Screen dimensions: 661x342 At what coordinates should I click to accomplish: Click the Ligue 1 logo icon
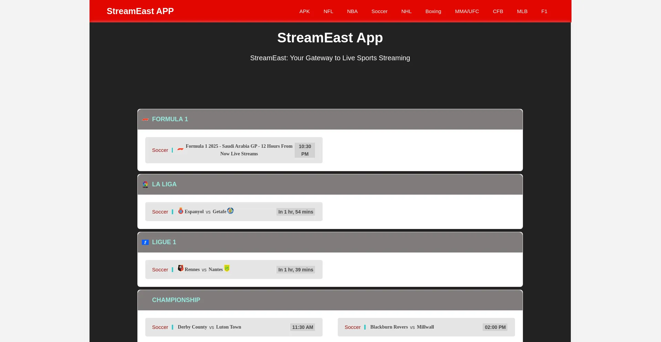(x=145, y=242)
